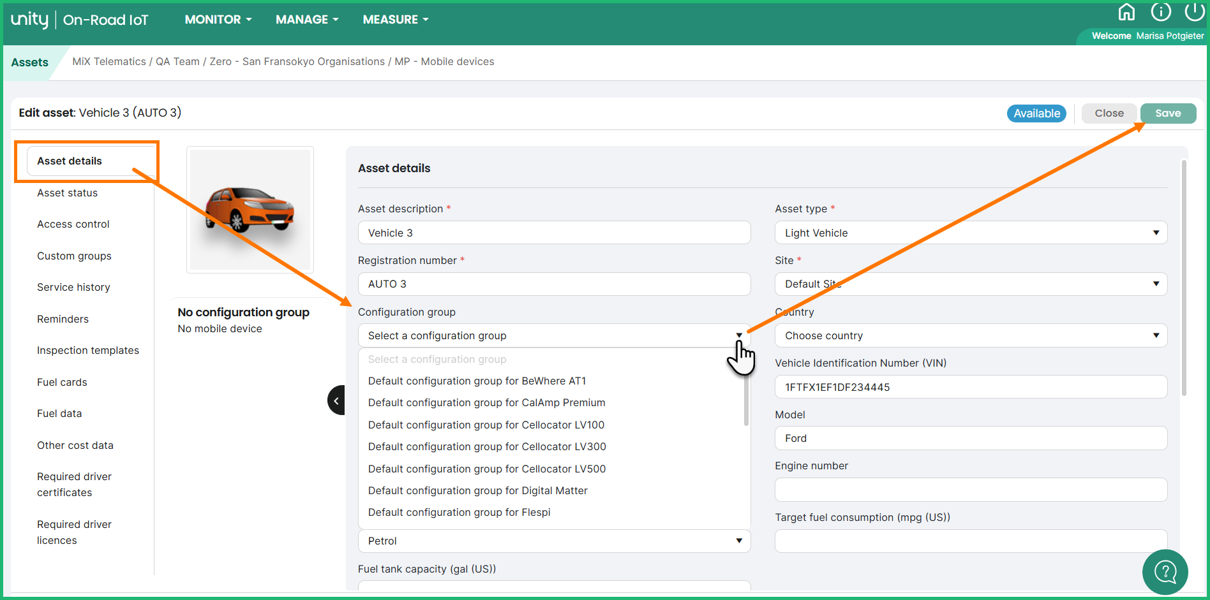Open the help chat bubble icon
The image size is (1210, 600).
click(1165, 572)
